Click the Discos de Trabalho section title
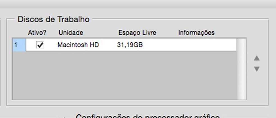The image size is (276, 118). 54,19
